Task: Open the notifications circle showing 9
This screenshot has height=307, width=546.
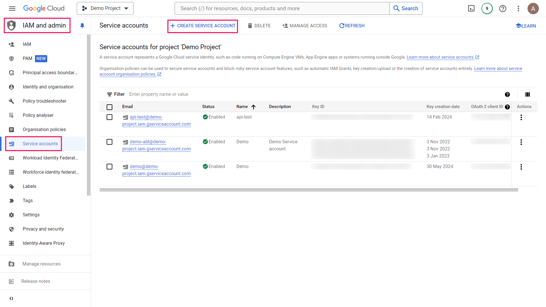Action: click(487, 8)
